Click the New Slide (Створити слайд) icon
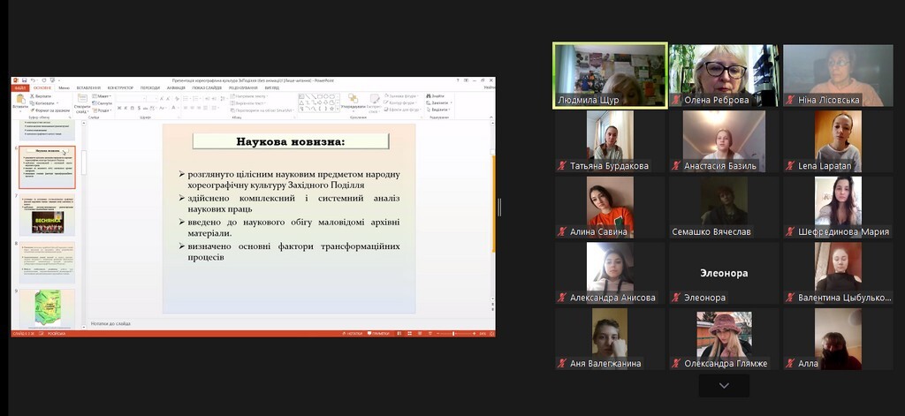 click(x=82, y=98)
